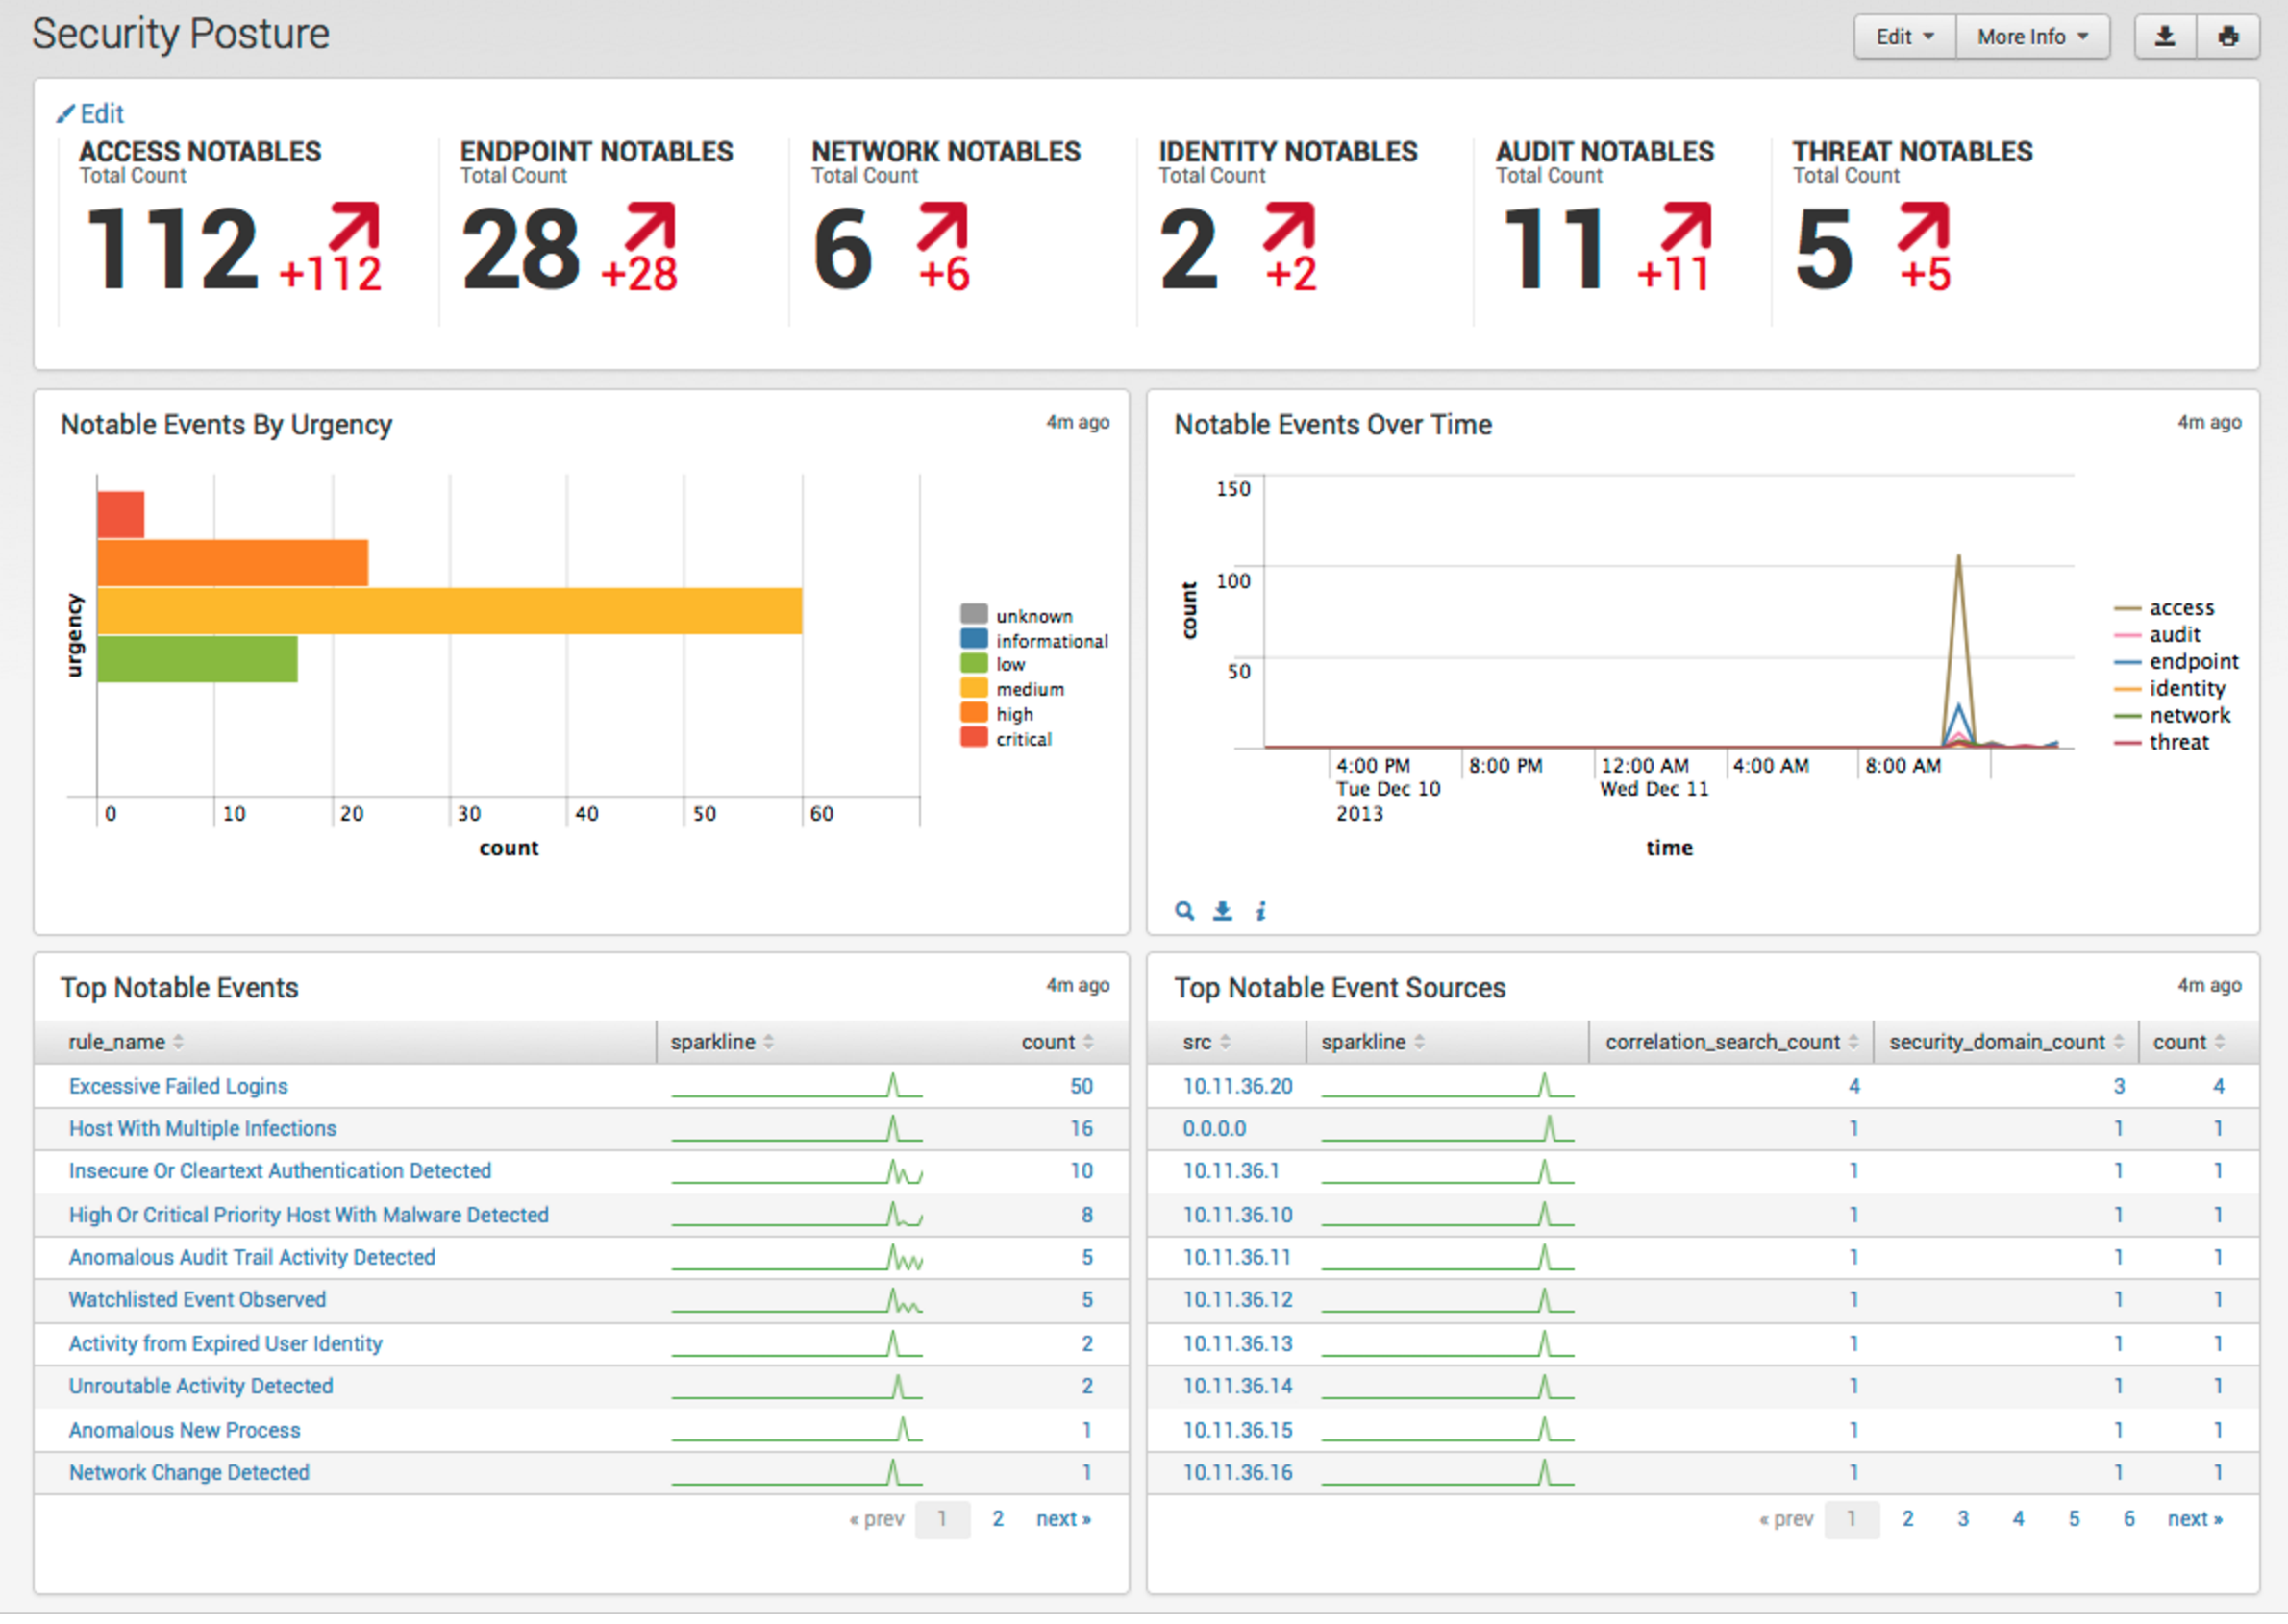Open source 10.11.36.10
2288x1624 pixels.
[x=1237, y=1215]
